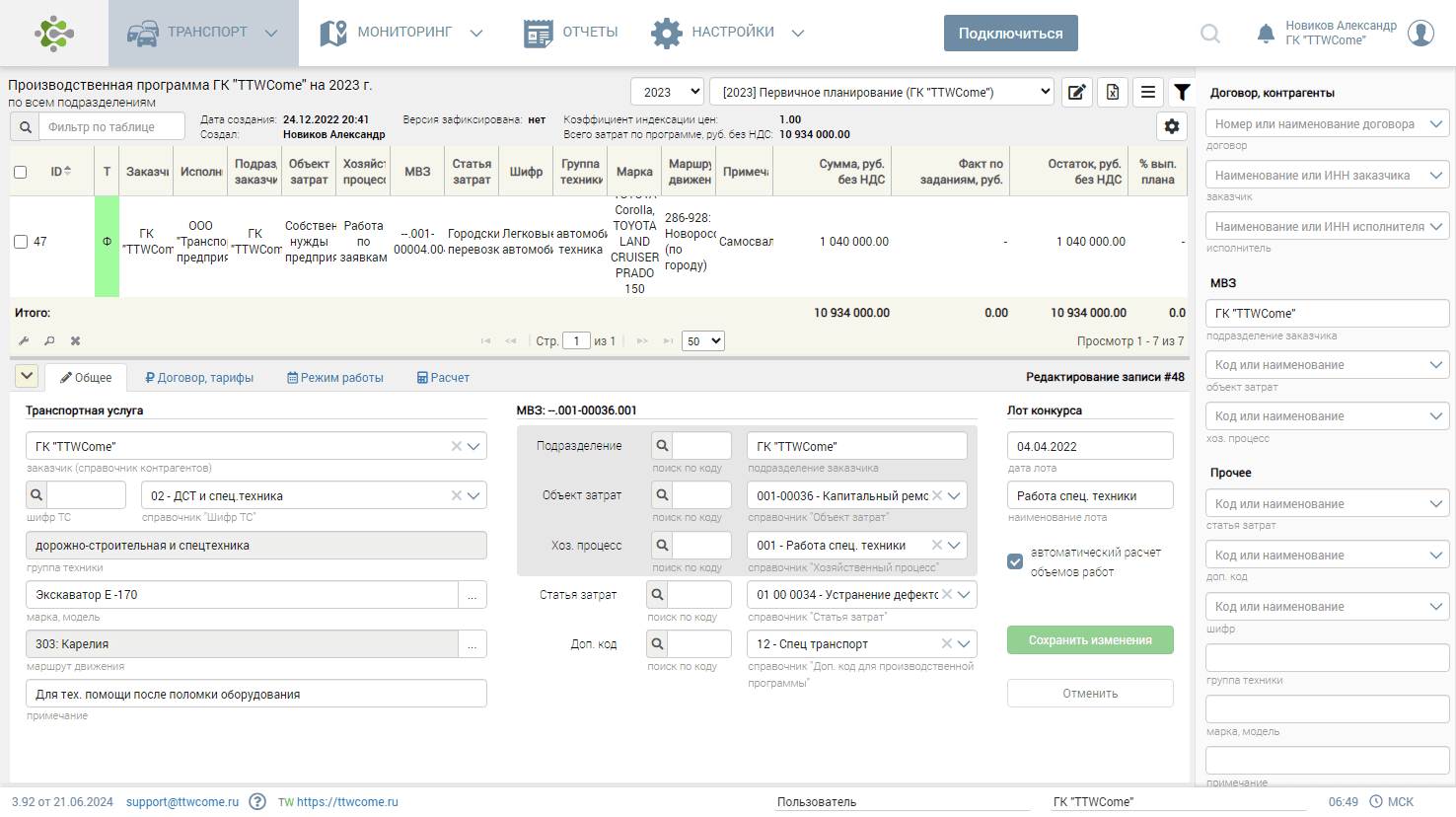Open МОНИТОРИНГ menu
Screen dimensions: 1456x817
[x=402, y=33]
